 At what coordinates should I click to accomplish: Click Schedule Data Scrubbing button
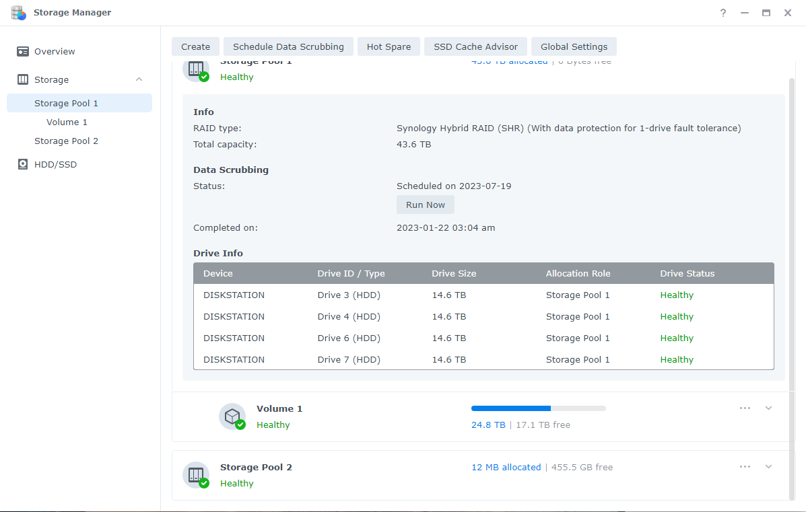[x=288, y=46]
